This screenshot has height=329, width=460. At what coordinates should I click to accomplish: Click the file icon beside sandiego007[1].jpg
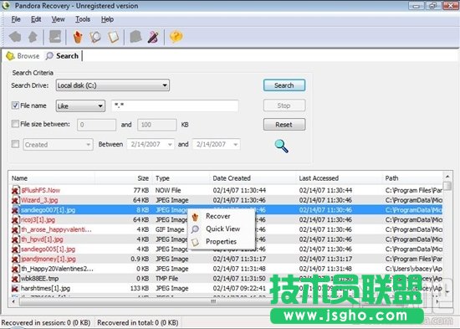[16, 210]
